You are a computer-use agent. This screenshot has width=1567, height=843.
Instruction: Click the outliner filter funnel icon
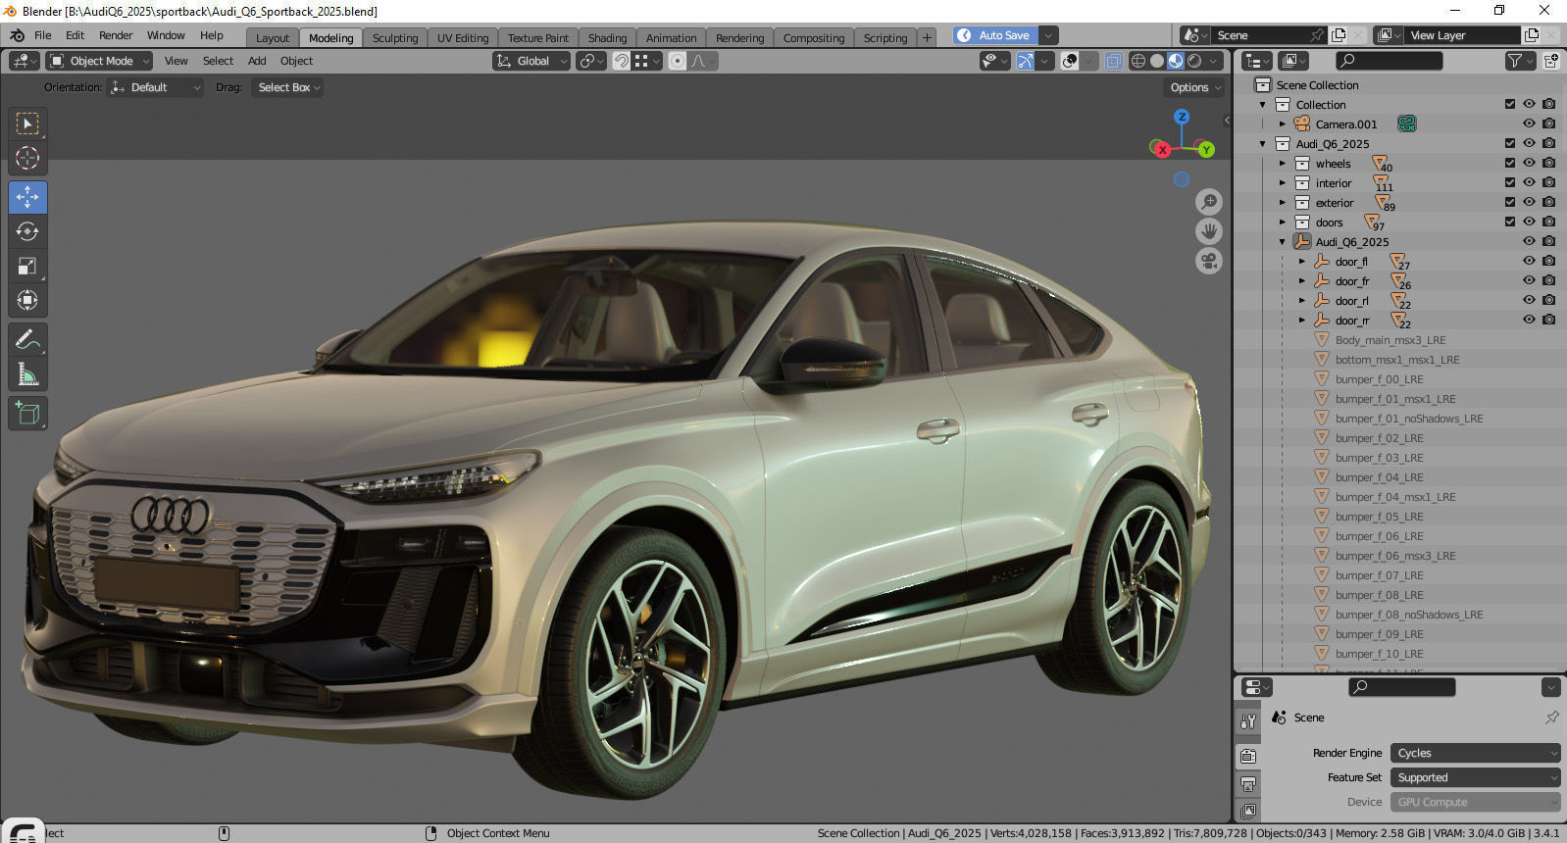coord(1515,61)
